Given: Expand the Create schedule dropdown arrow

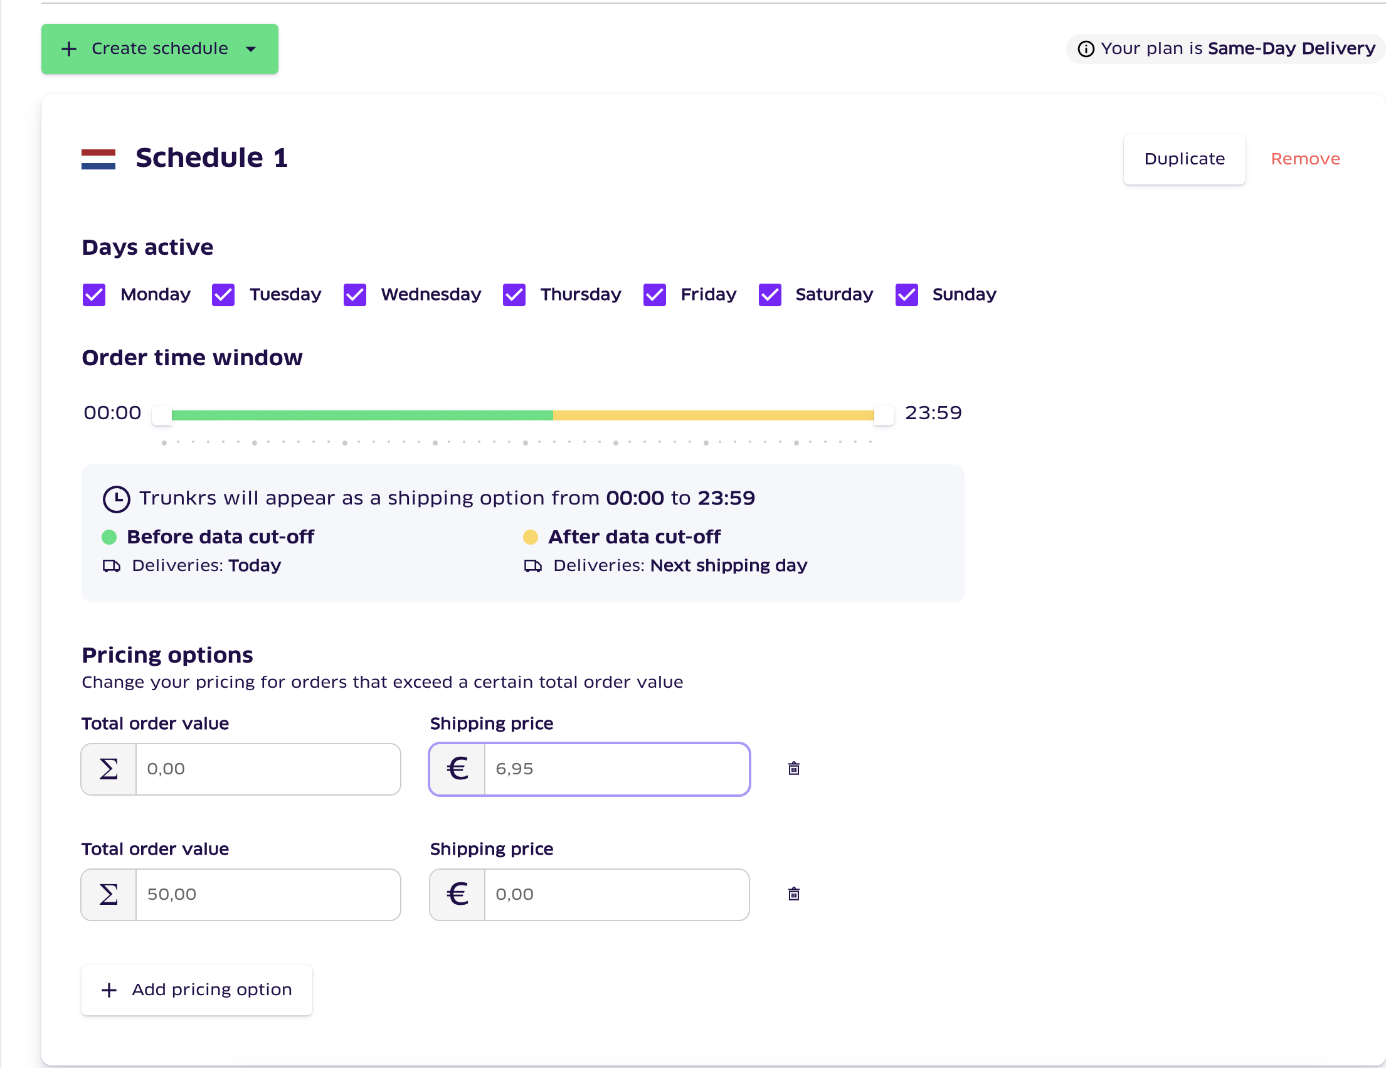Looking at the screenshot, I should point(252,48).
